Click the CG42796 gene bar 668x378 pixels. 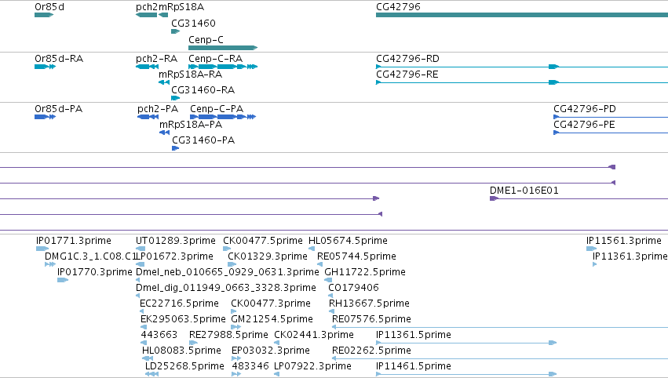(522, 15)
